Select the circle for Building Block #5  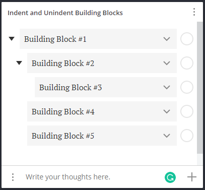tap(187, 136)
